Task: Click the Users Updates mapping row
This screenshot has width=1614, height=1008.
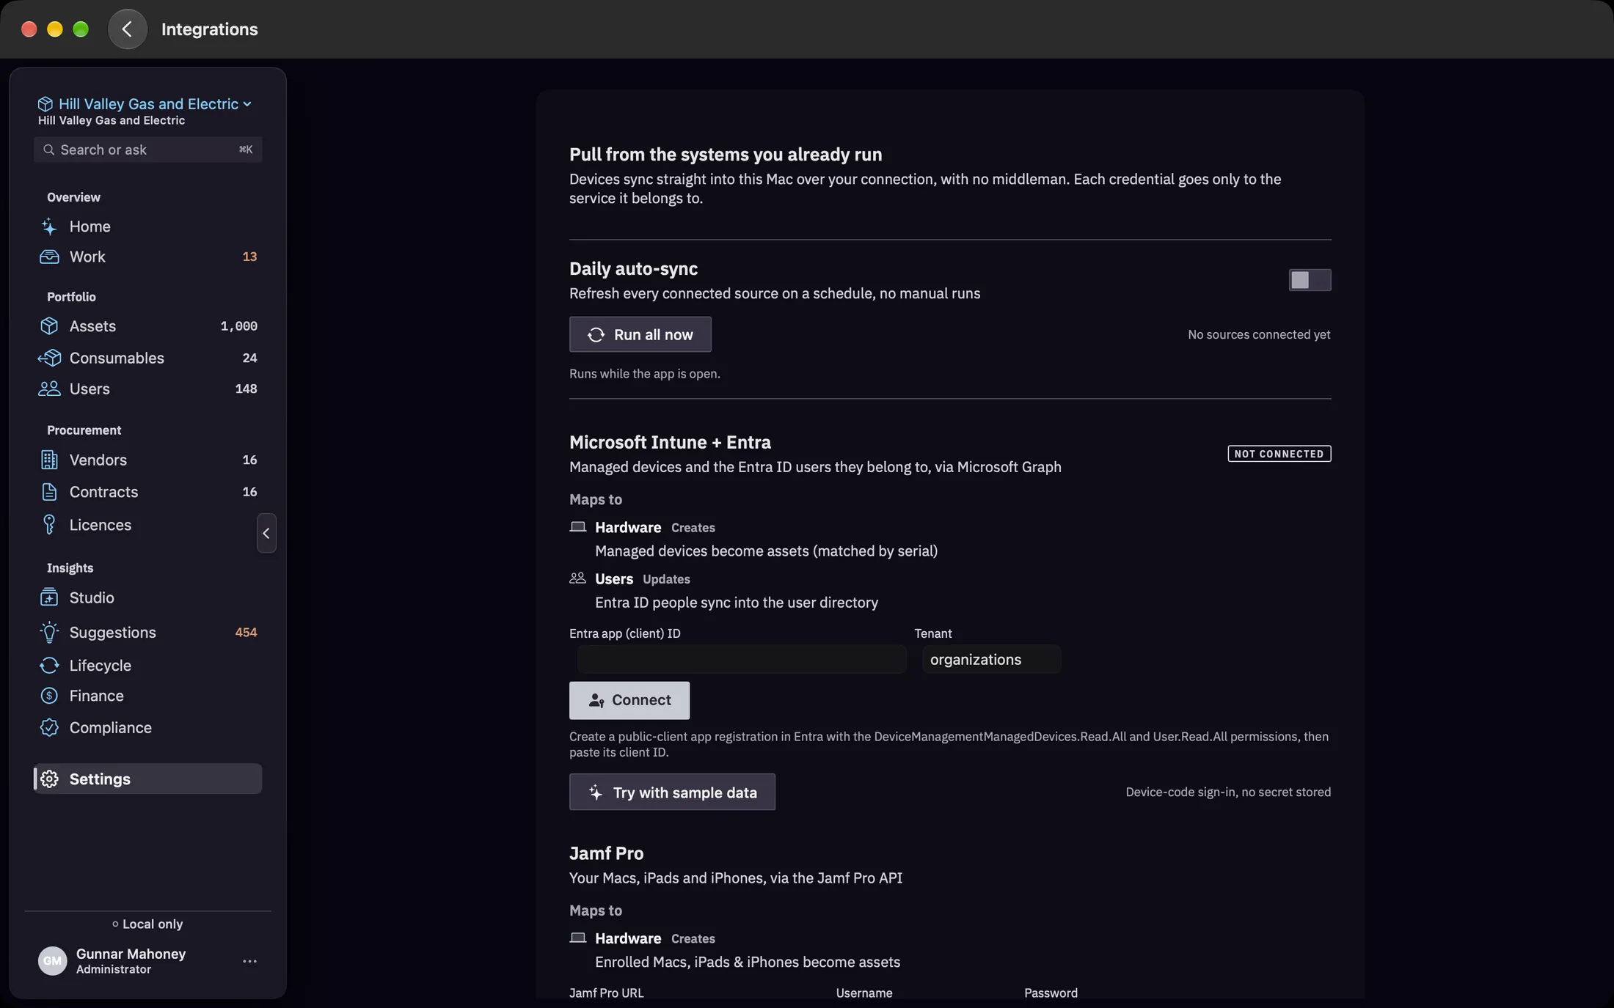Action: (x=723, y=590)
